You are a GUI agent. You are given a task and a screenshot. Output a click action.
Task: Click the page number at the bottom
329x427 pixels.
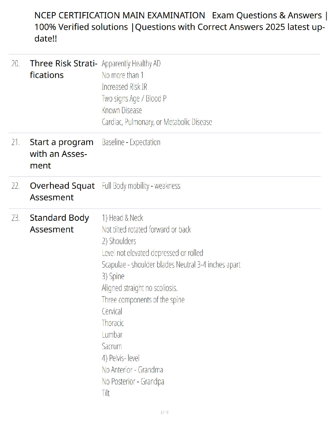click(164, 412)
